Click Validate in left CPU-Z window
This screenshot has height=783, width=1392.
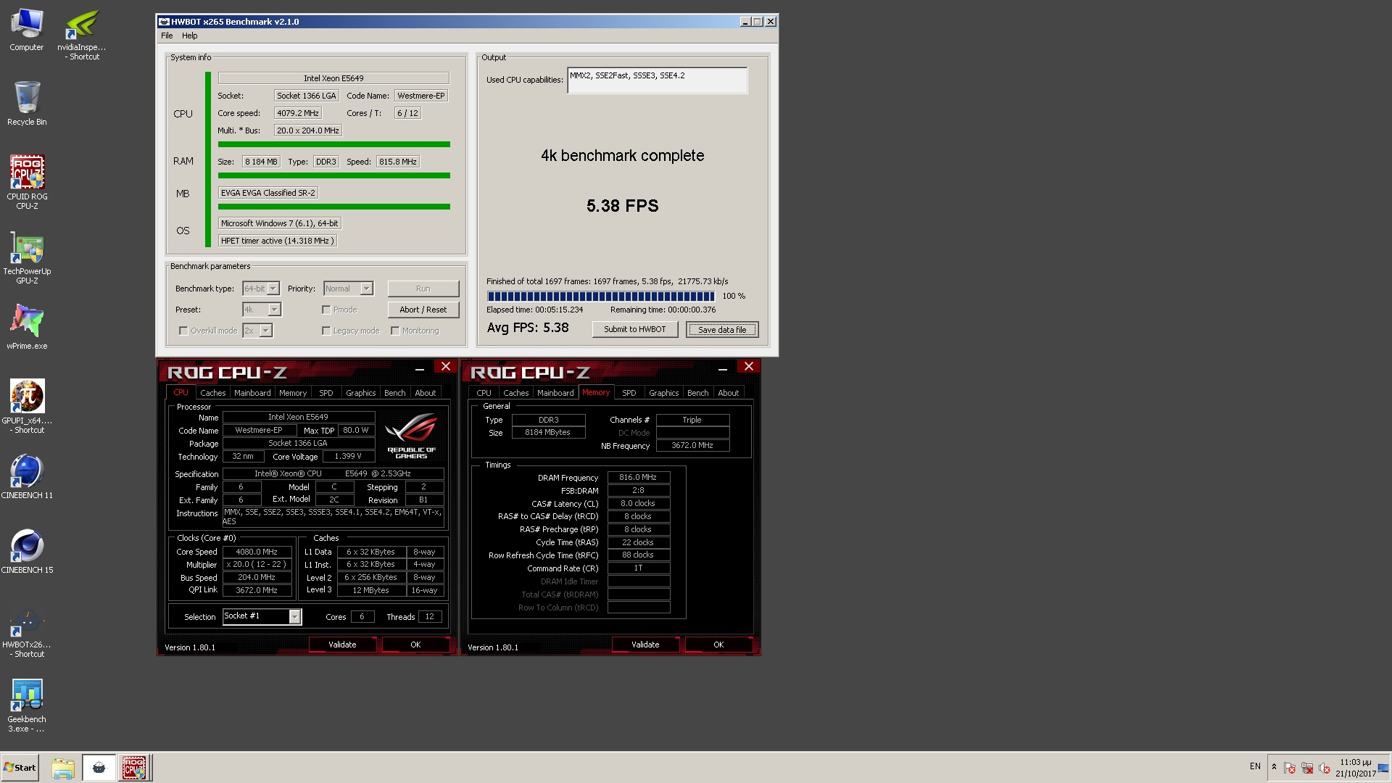342,645
